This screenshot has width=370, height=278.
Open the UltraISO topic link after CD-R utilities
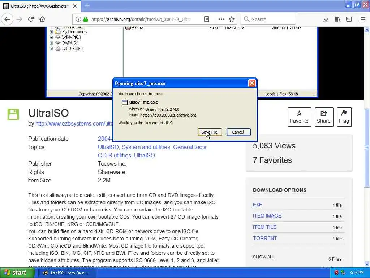click(x=145, y=155)
